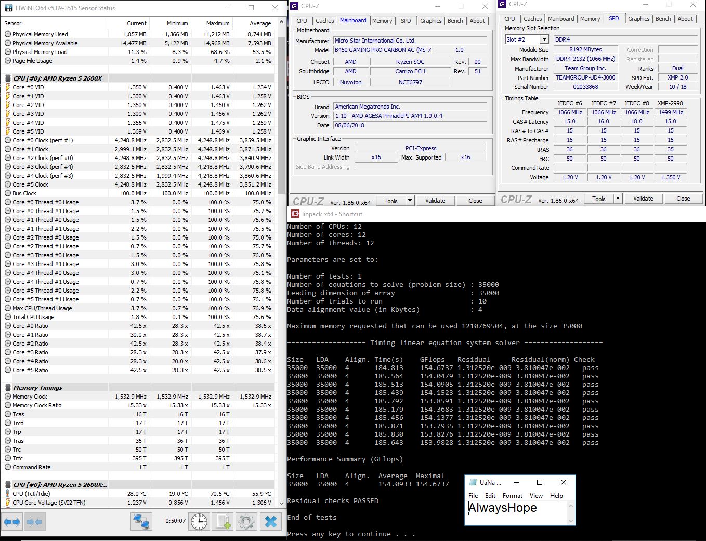
Task: Click the blue X close sensors icon
Action: [270, 521]
